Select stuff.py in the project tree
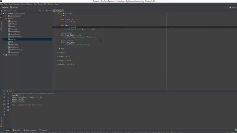Image resolution: width=237 pixels, height=133 pixels. (27, 39)
